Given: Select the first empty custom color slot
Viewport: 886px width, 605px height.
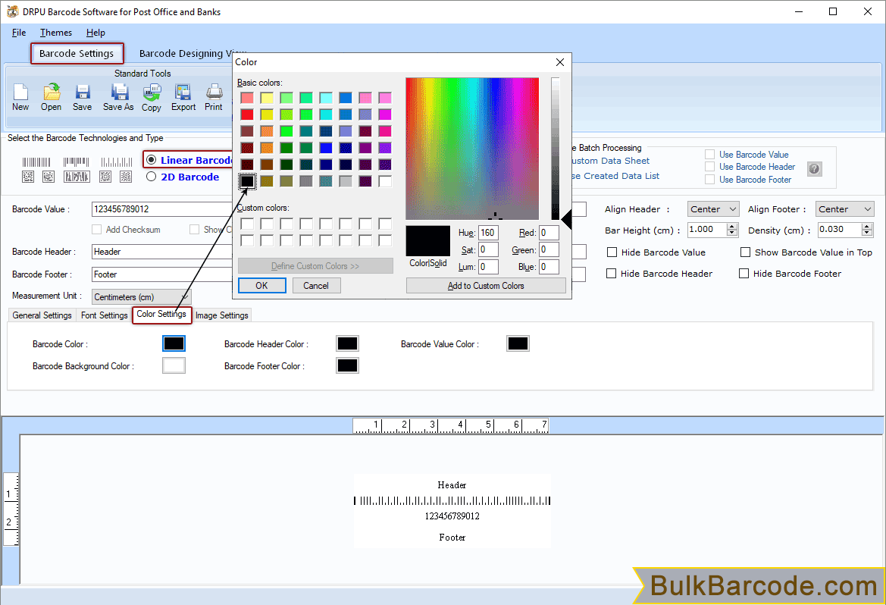Looking at the screenshot, I should coord(247,224).
